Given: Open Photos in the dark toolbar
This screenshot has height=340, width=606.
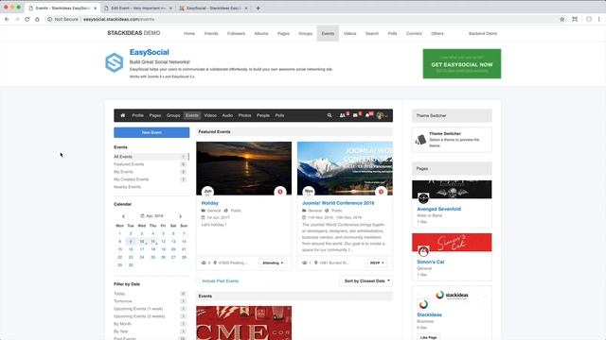Looking at the screenshot, I should pos(244,115).
